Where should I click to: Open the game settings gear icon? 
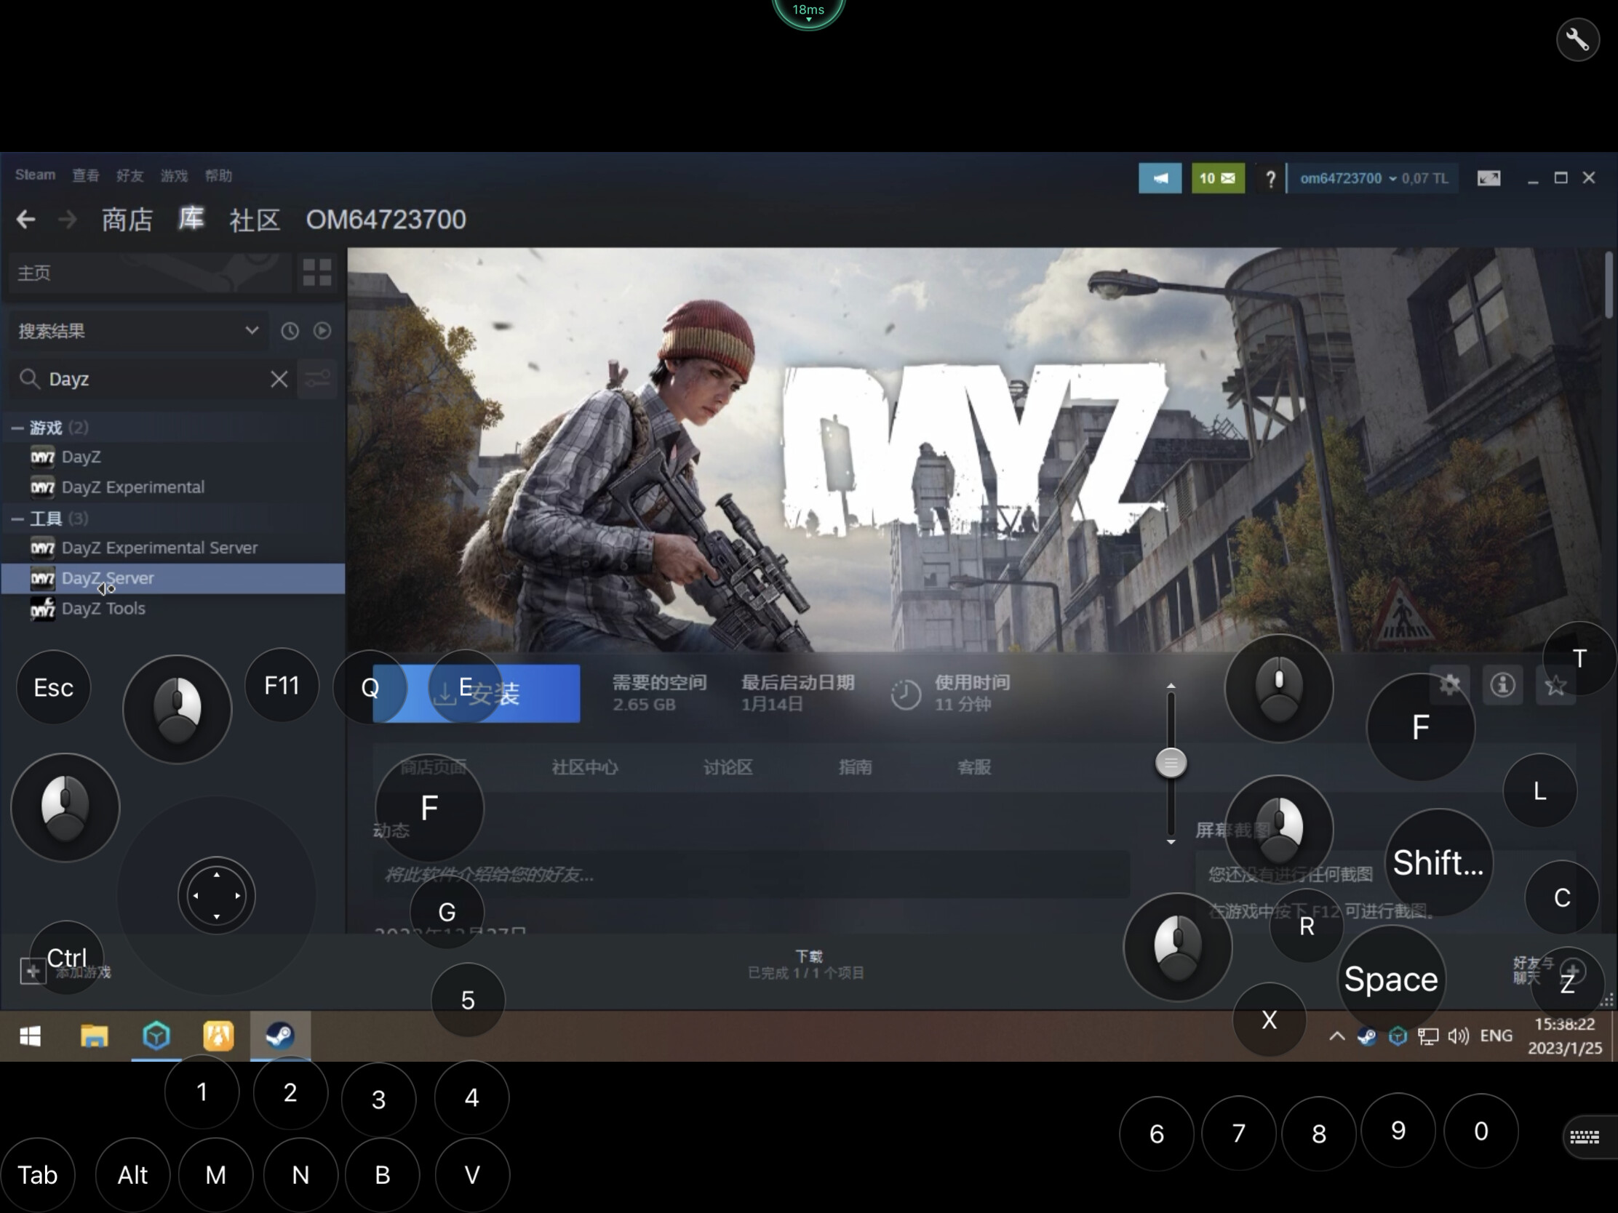(1449, 685)
